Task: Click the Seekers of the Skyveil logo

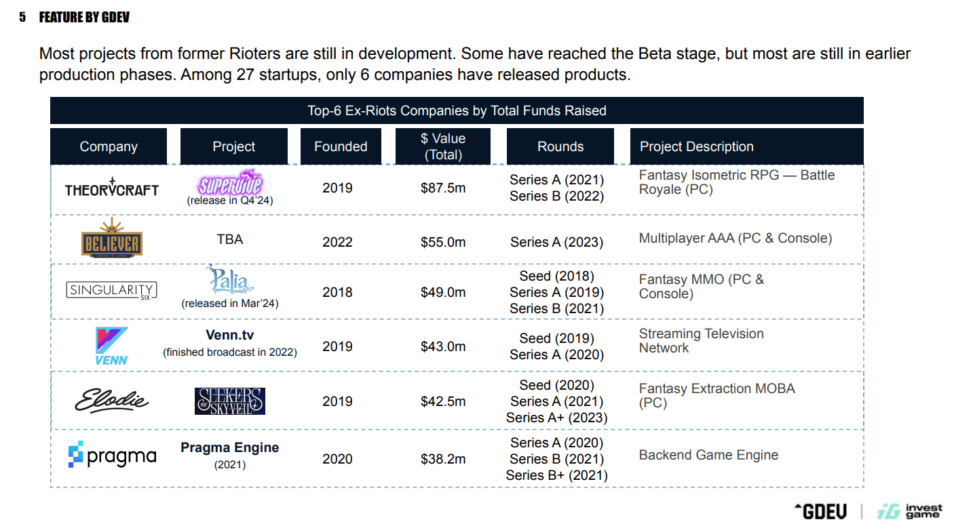Action: tap(229, 400)
